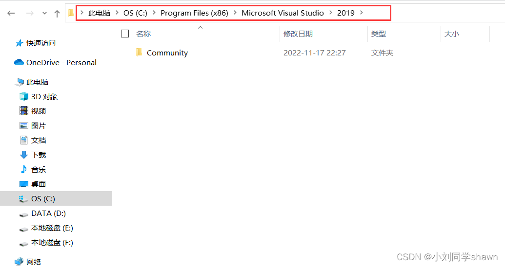Image resolution: width=505 pixels, height=266 pixels.
Task: Sort by 大小 column header
Action: pos(451,34)
